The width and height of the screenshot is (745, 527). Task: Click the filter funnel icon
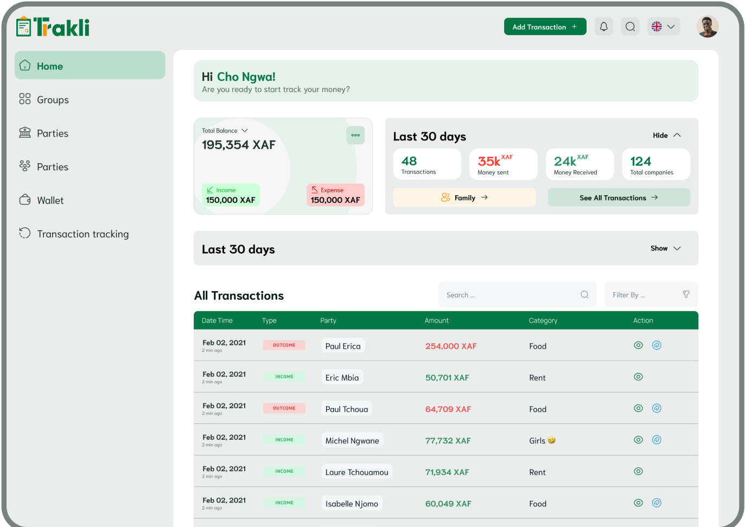[x=686, y=294]
